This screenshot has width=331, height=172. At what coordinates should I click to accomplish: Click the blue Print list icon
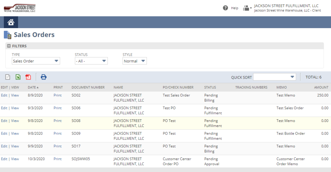pos(44,77)
